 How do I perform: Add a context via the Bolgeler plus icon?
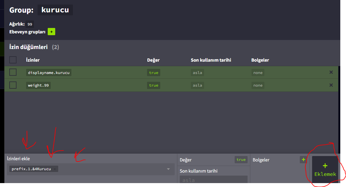tap(303, 160)
